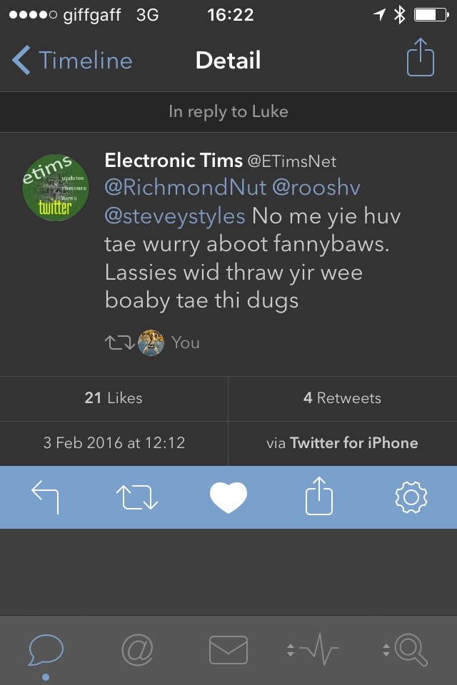The height and width of the screenshot is (685, 457).
Task: Tap the Electronic Tims profile avatar
Action: coord(55,186)
